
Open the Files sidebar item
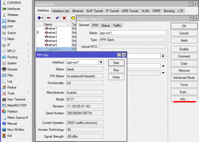[10, 75]
